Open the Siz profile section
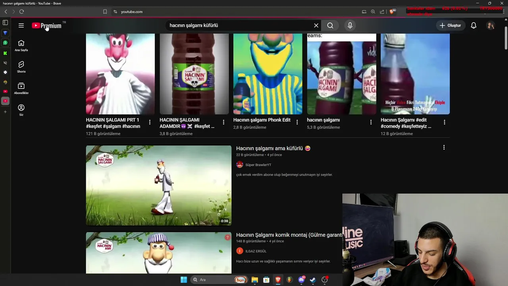 click(21, 110)
